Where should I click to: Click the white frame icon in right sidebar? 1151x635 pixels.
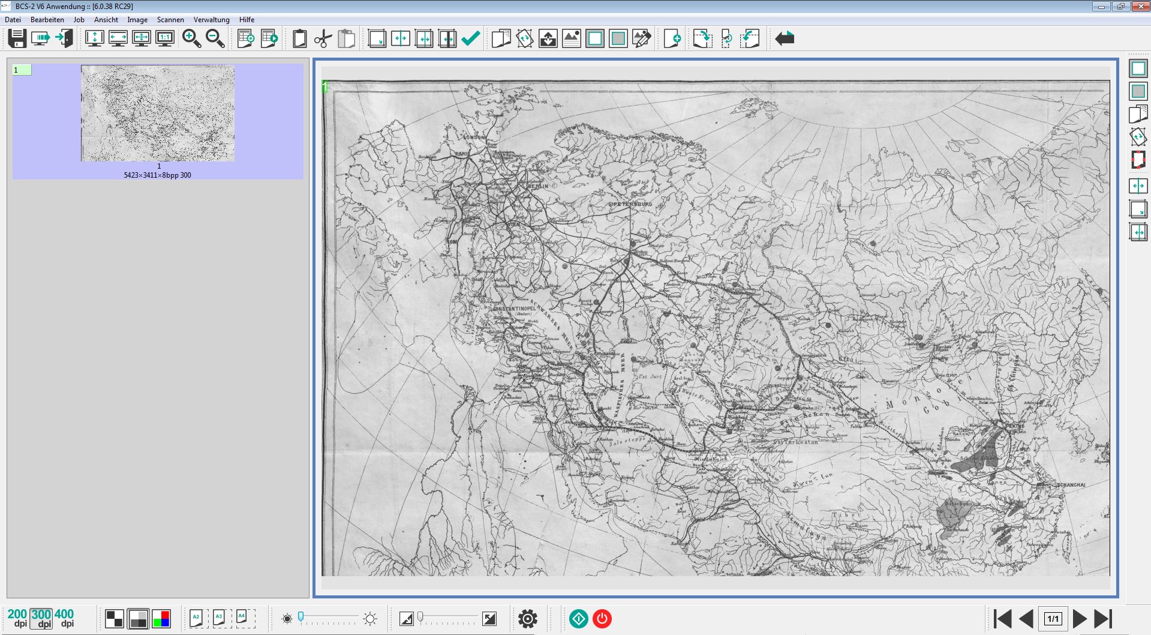[x=1138, y=68]
